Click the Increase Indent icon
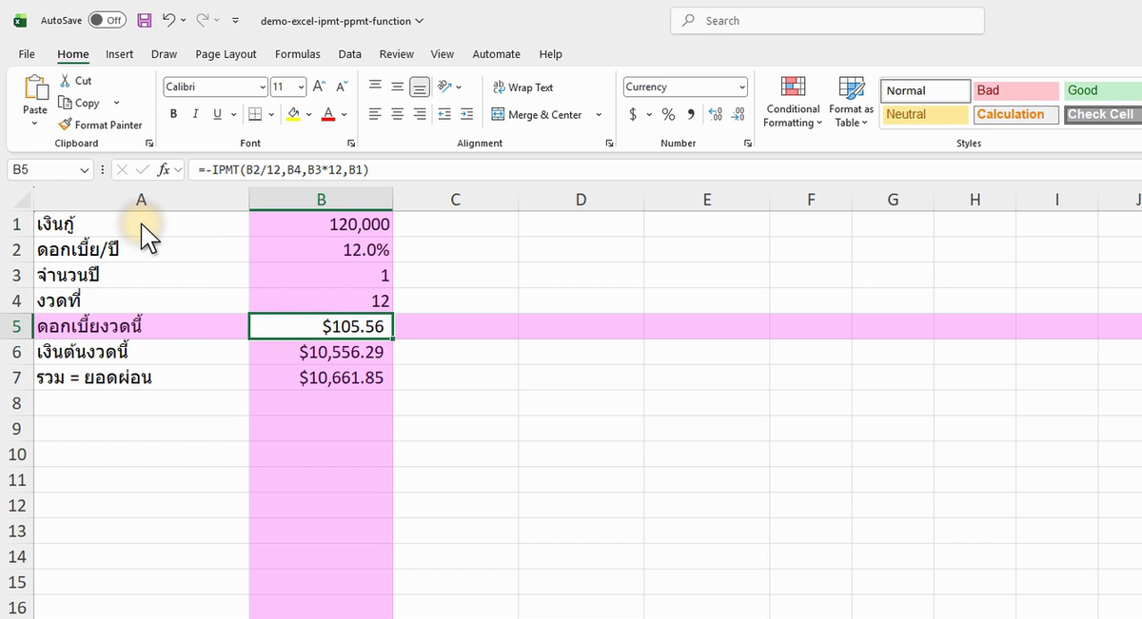This screenshot has width=1142, height=619. [x=466, y=114]
